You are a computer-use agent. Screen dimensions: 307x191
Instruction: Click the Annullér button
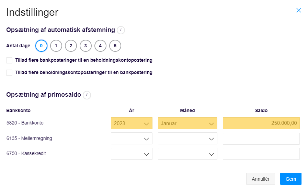[261, 179]
